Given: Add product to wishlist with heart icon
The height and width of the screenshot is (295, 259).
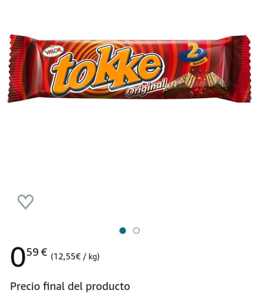Looking at the screenshot, I should point(26,202).
